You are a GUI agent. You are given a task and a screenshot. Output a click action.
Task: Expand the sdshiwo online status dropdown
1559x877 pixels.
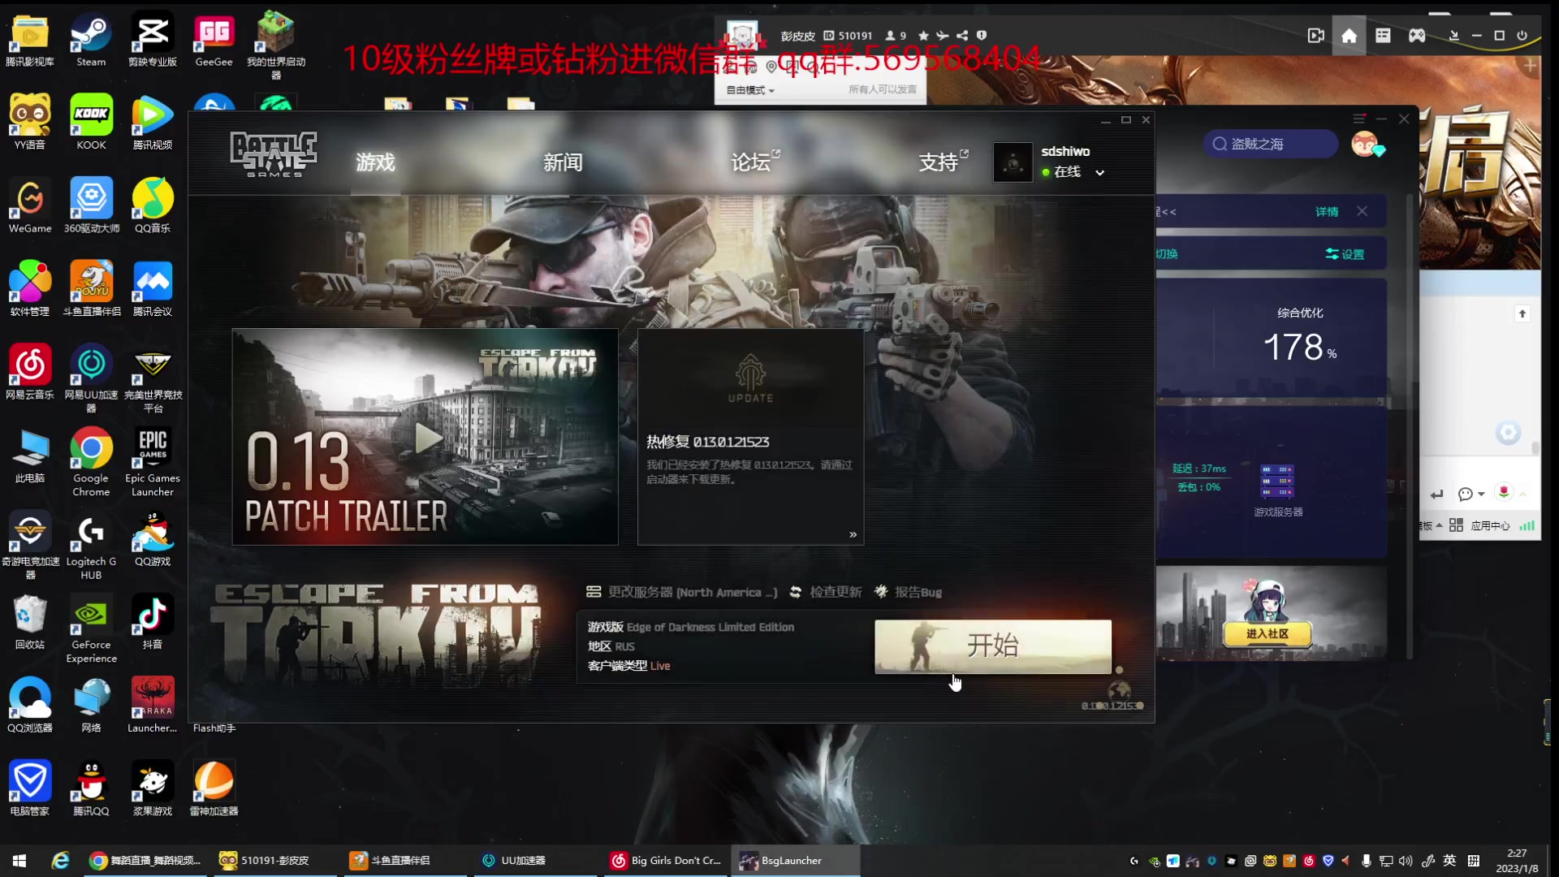click(x=1099, y=173)
